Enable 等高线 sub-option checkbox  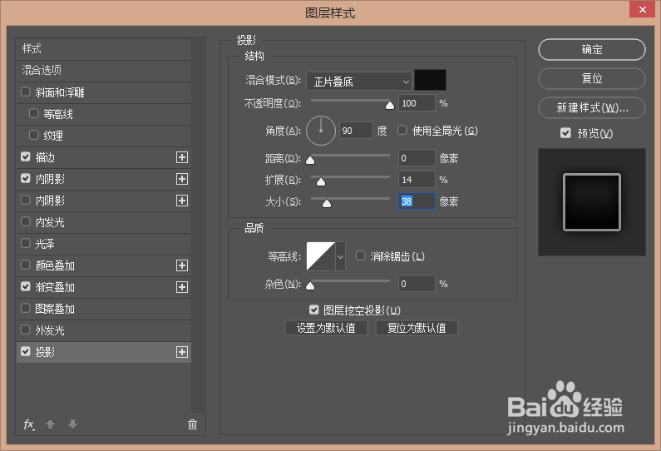34,113
